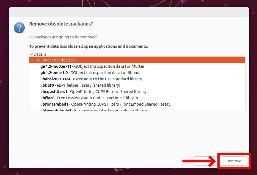This screenshot has height=175, width=257.
Task: Collapse the 'No longer needed (50)' chevron arrow
Action: coord(32,60)
